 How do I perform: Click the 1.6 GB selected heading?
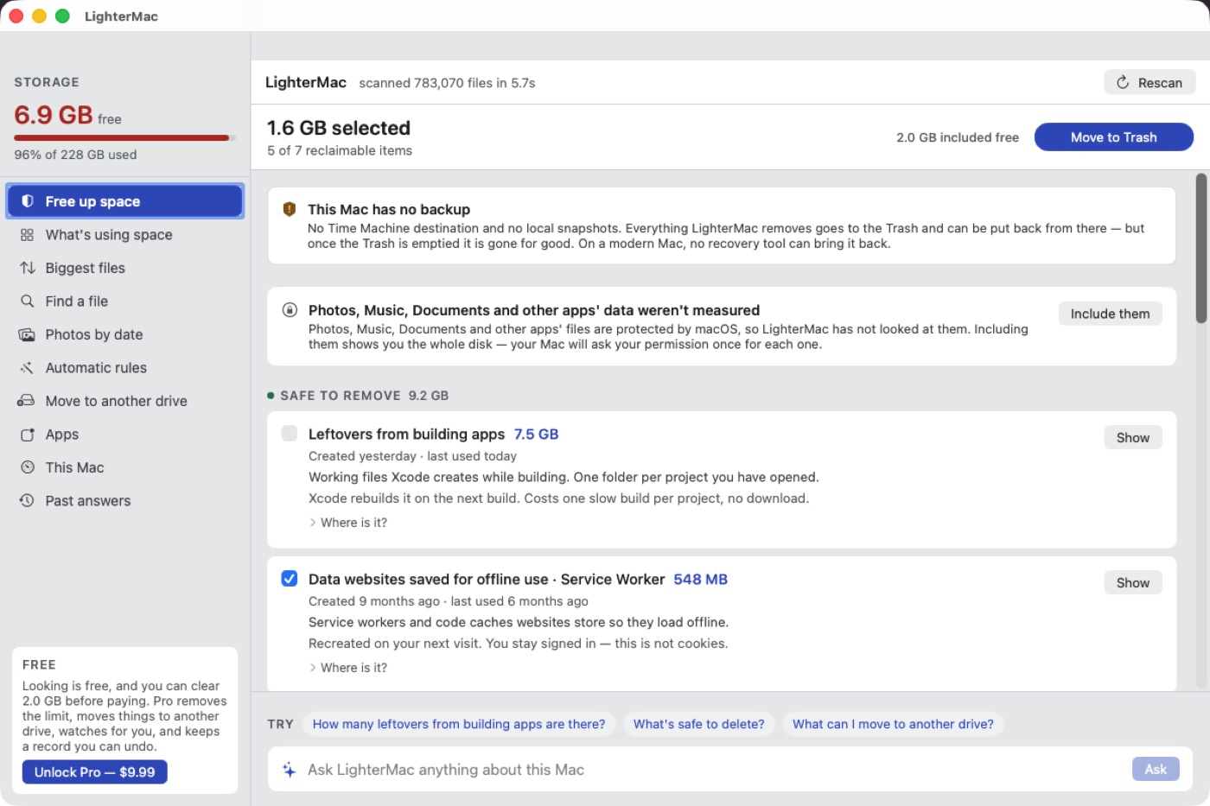click(x=339, y=128)
